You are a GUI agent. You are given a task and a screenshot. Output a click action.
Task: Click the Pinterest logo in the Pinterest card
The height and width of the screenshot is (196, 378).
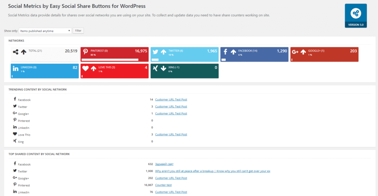(x=85, y=51)
